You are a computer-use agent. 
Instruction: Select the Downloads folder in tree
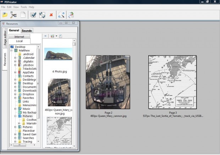(29, 91)
